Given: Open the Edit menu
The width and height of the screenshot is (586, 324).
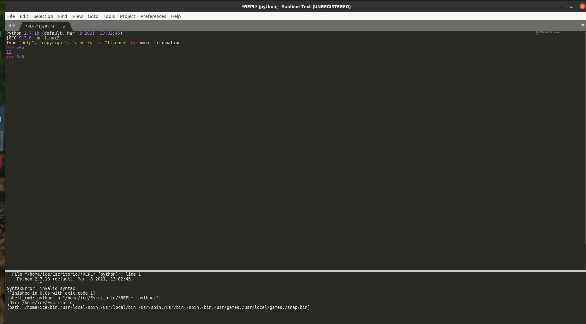Looking at the screenshot, I should tap(24, 16).
